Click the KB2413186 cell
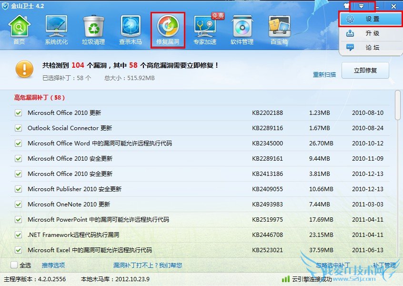The height and width of the screenshot is (286, 403). click(x=267, y=174)
